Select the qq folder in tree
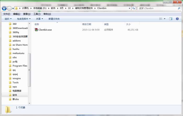 point(14,70)
